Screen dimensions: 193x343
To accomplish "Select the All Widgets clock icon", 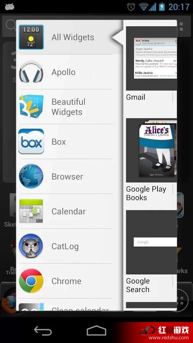I will pos(31,37).
